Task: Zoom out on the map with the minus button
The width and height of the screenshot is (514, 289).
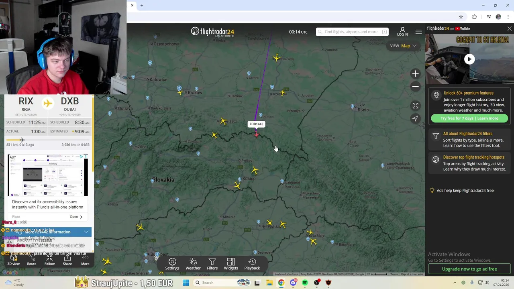Action: pyautogui.click(x=415, y=86)
